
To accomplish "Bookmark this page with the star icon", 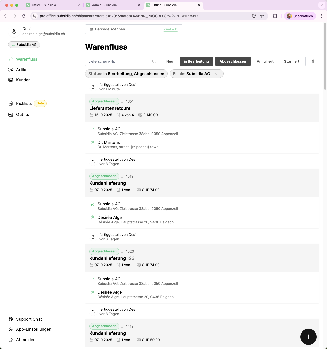I will click(x=262, y=16).
